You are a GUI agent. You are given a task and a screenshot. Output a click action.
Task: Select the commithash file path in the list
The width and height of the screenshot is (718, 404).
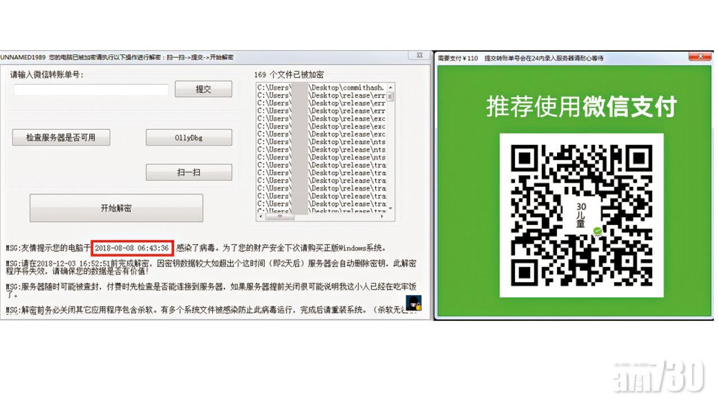pyautogui.click(x=320, y=88)
